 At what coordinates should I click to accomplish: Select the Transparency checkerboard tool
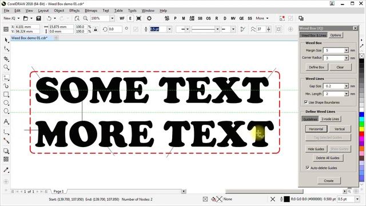point(6,159)
